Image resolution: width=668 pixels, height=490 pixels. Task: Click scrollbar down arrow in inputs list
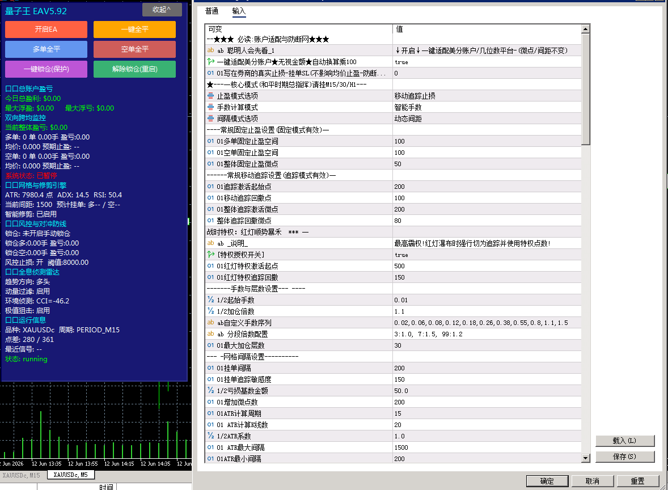click(x=586, y=458)
